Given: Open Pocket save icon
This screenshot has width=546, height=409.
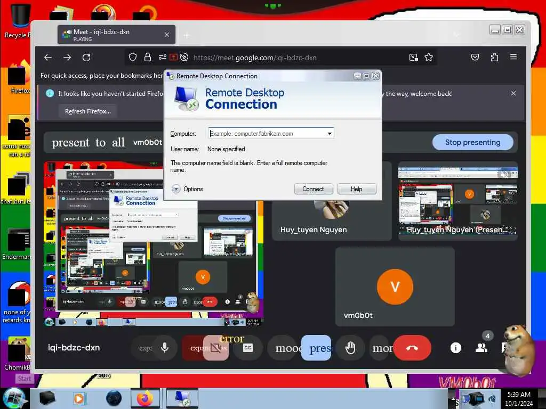Looking at the screenshot, I should tap(475, 57).
